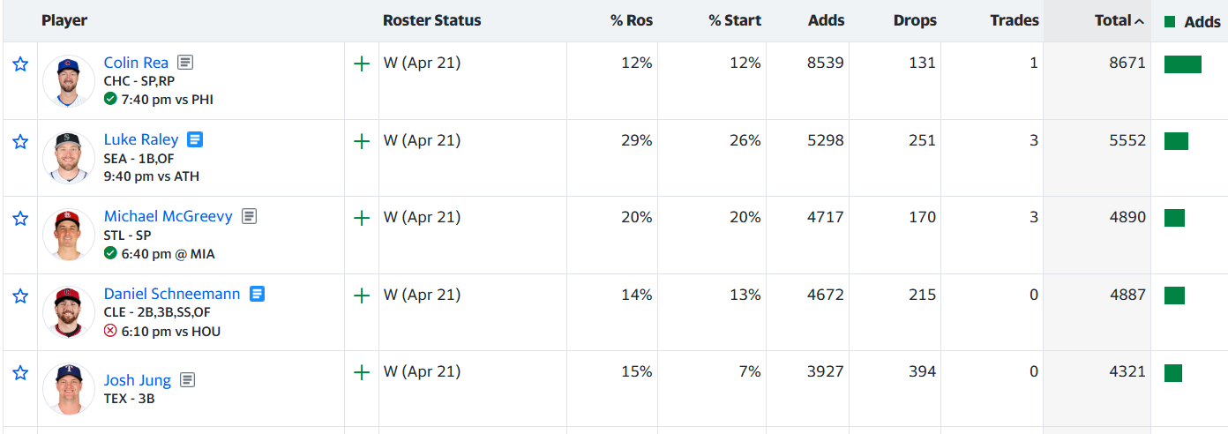View Michael McGreevy's player notes icon
Screen dimensions: 1228x434
(250, 216)
